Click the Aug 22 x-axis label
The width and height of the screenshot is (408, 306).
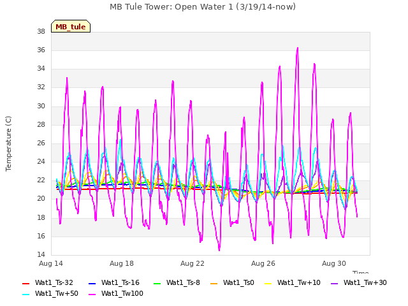[x=193, y=263]
